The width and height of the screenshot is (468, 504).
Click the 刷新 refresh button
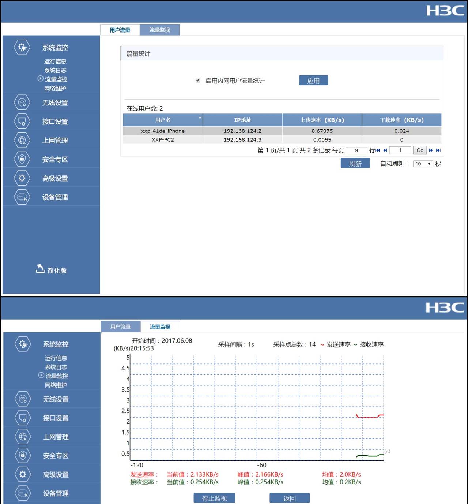355,163
